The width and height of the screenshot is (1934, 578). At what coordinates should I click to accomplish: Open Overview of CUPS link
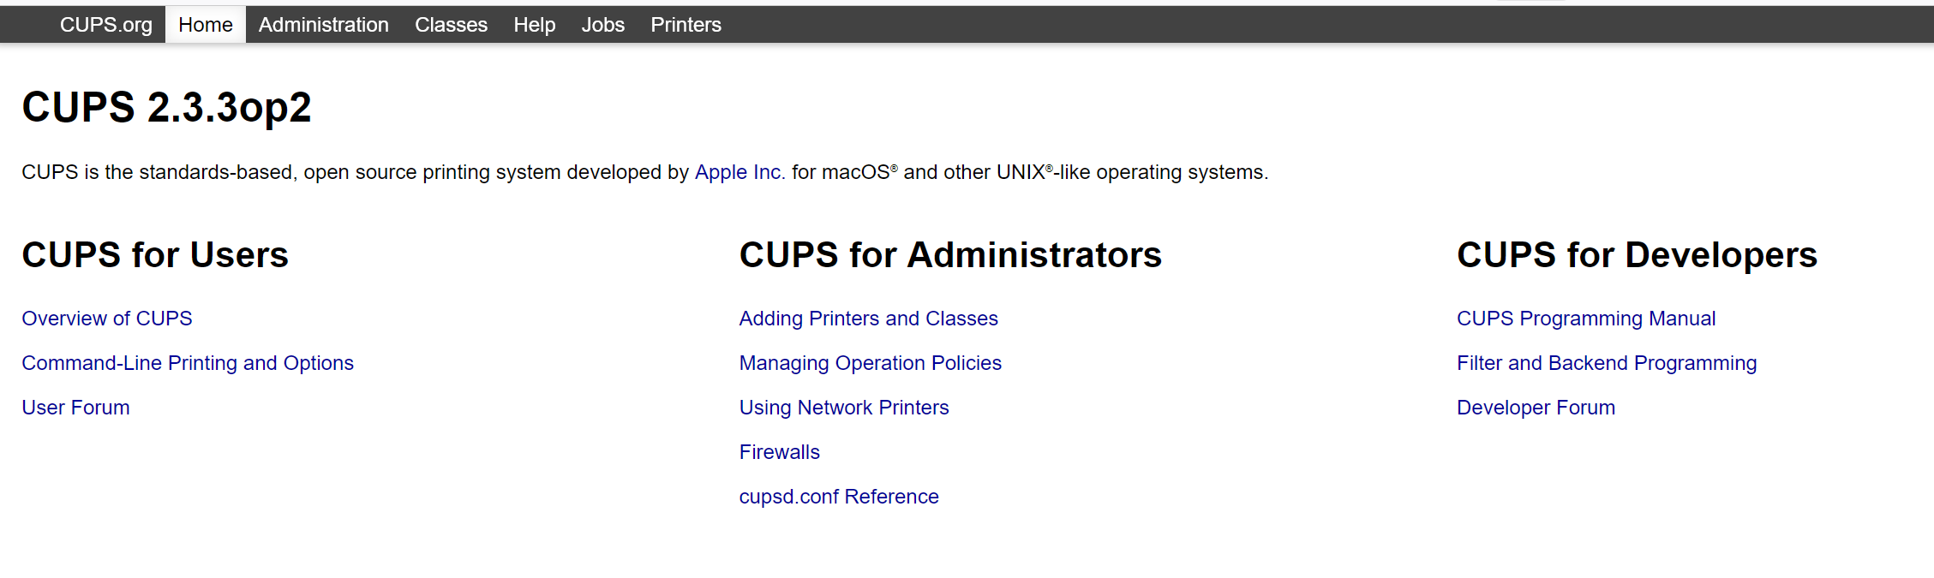pos(107,319)
